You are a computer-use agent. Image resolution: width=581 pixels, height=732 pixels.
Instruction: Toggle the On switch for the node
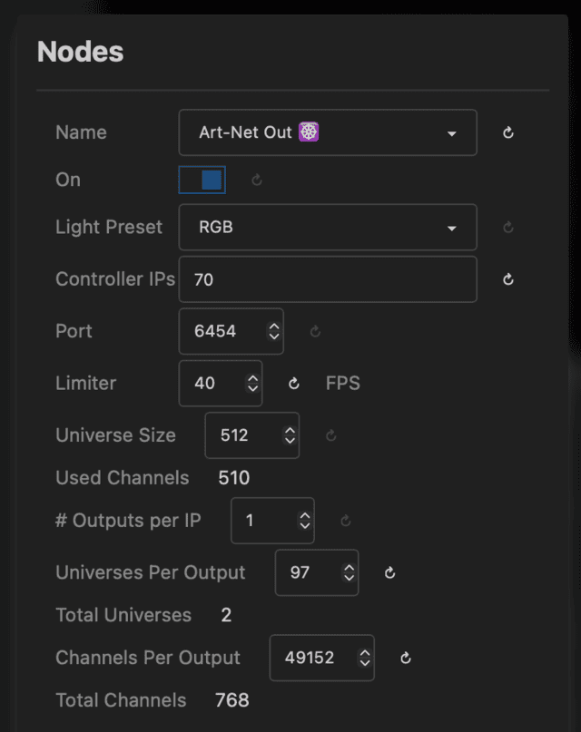tap(202, 181)
